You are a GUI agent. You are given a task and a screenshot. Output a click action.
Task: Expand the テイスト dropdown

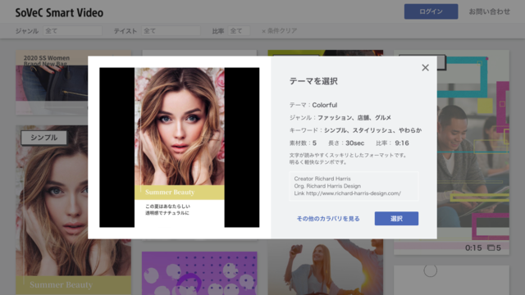pos(171,31)
